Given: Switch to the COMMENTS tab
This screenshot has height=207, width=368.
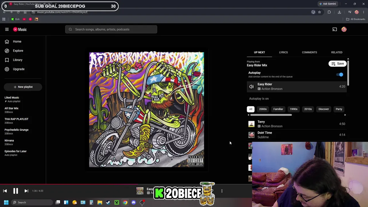Looking at the screenshot, I should click(x=309, y=52).
